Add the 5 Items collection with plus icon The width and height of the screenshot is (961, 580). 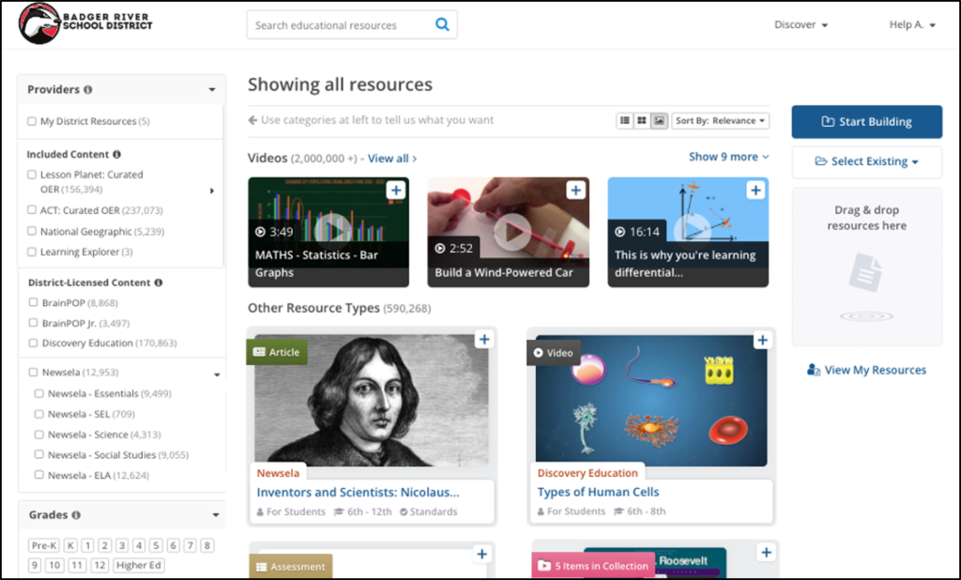766,553
